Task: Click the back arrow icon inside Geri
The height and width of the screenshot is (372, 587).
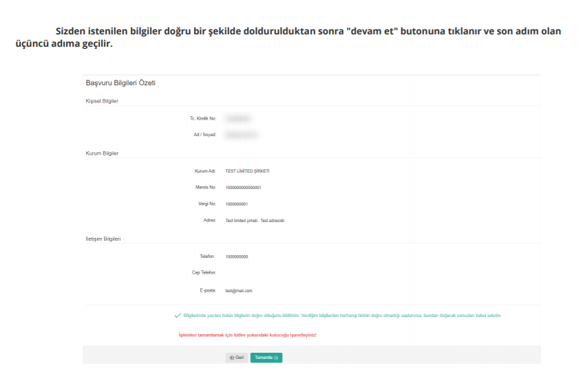Action: [x=231, y=358]
